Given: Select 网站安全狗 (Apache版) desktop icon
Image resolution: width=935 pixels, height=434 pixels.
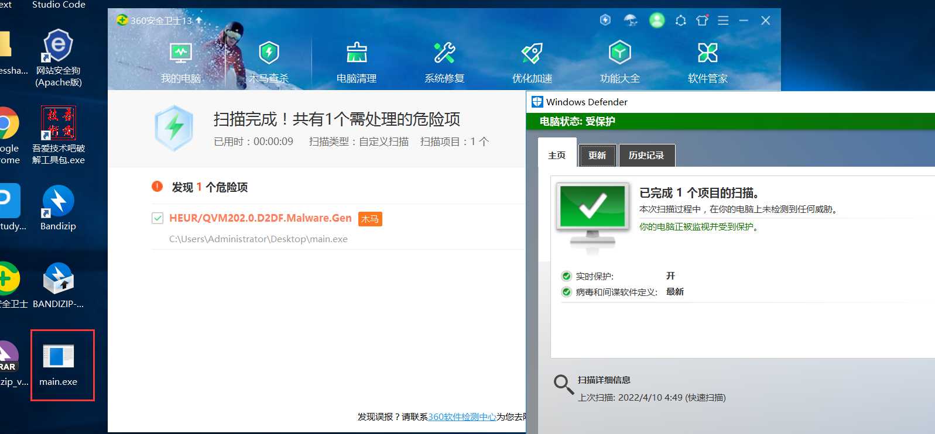Looking at the screenshot, I should tap(58, 58).
